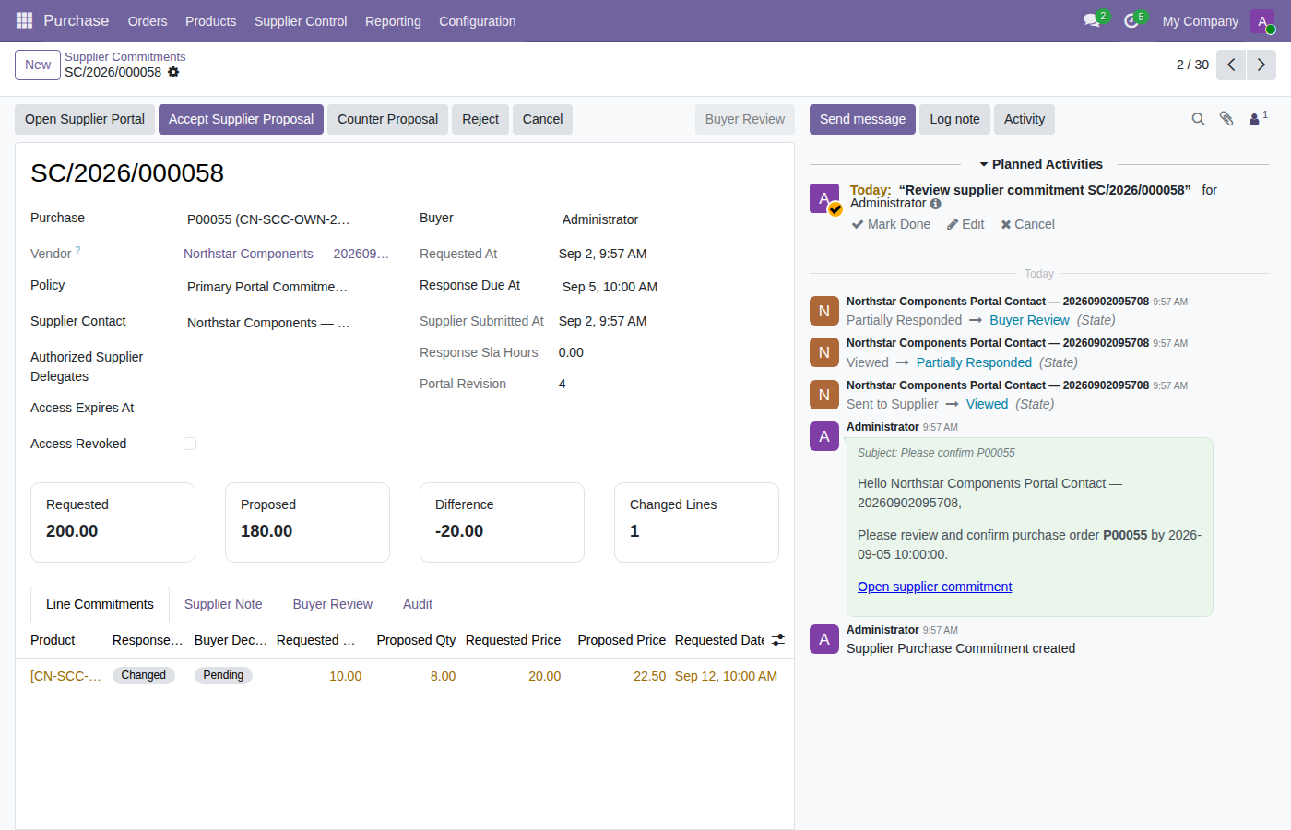Viewport: 1291px width, 830px height.
Task: Switch to the Buyer Review tab
Action: click(333, 604)
